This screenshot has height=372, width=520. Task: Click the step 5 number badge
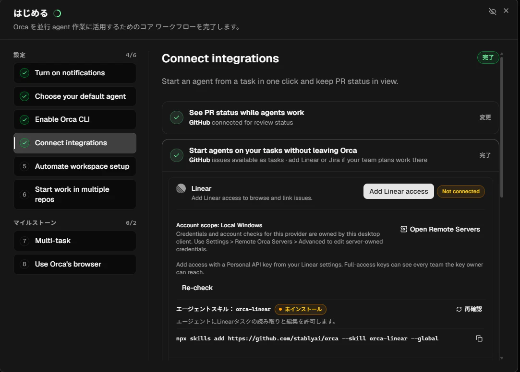pos(24,166)
